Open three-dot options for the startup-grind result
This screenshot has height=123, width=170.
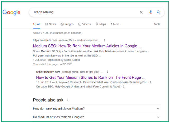(107, 72)
